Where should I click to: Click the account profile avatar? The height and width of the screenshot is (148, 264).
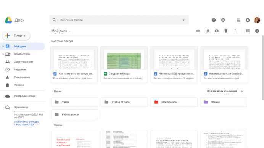coord(257,20)
